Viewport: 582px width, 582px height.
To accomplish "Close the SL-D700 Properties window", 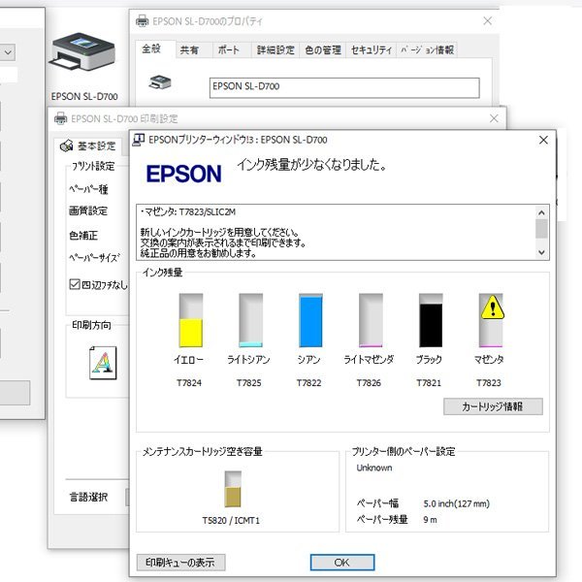I will coord(488,20).
